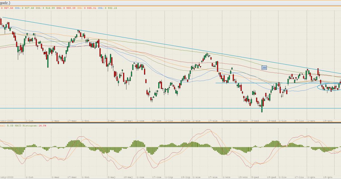Click "1-lut" on the price chart date axis
The image size is (341, 179).
tap(29, 121)
